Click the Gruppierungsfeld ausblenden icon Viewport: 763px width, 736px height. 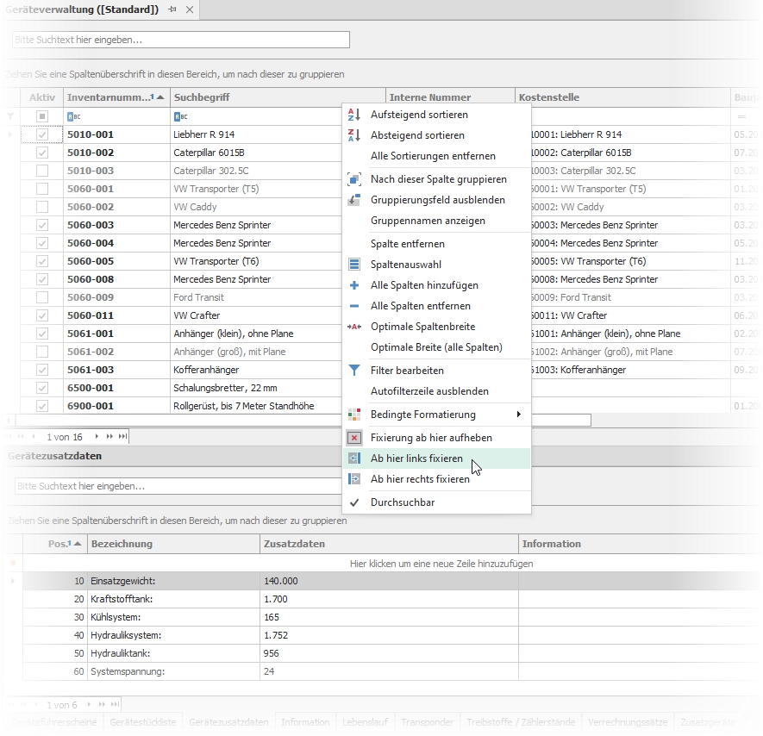pyautogui.click(x=353, y=200)
